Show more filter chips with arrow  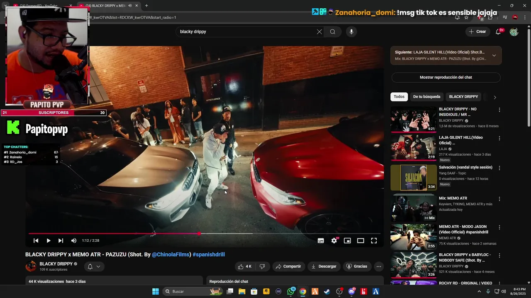tap(494, 97)
